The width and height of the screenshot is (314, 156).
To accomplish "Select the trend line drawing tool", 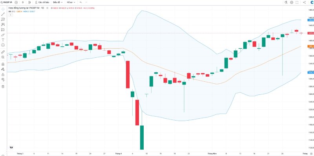I will [3, 14].
